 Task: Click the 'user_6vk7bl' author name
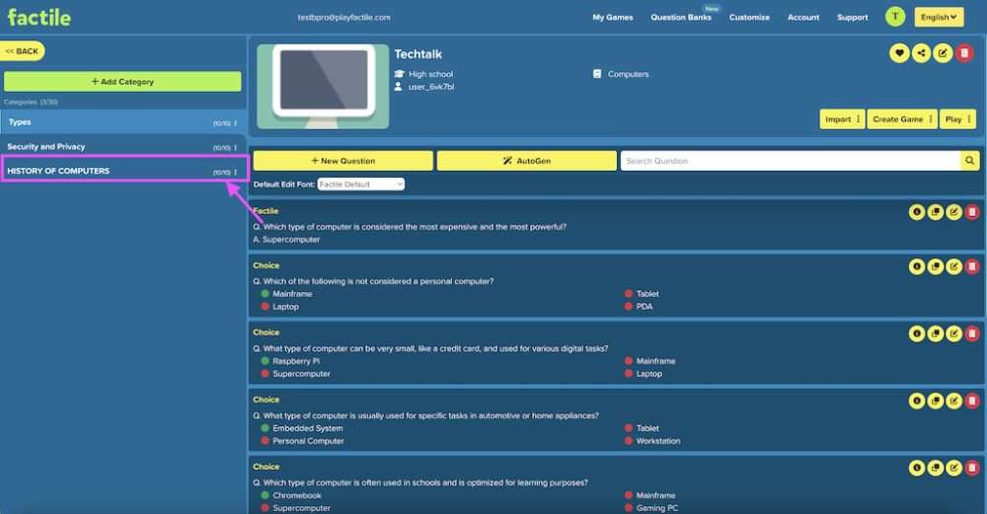pyautogui.click(x=431, y=87)
